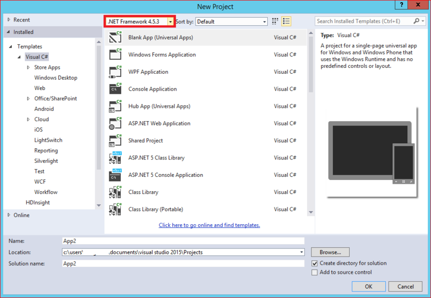Click the Console Application template icon
Screen dimensions: 431x298
115,88
